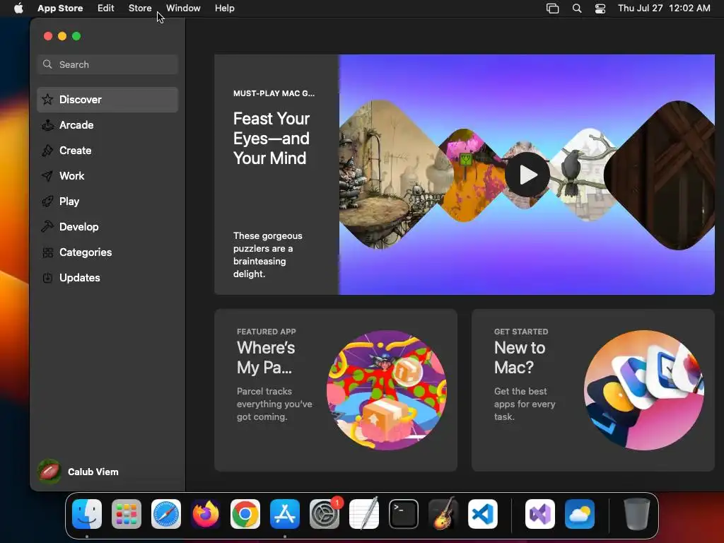Open the Where's My Pa... featured app card
Viewport: 724px width, 543px height.
[x=336, y=390]
